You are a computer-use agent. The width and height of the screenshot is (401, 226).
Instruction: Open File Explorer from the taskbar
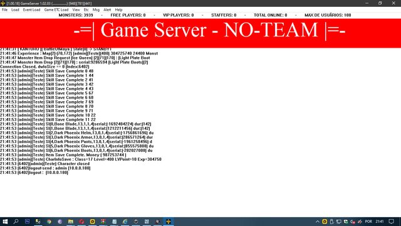tap(71, 222)
